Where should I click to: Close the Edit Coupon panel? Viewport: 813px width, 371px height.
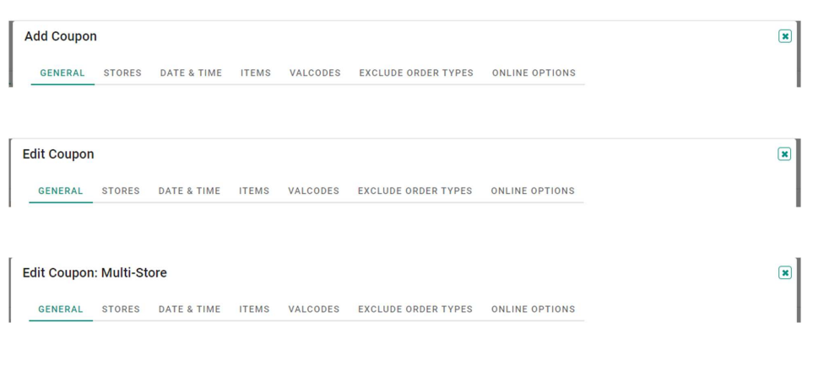pyautogui.click(x=784, y=154)
